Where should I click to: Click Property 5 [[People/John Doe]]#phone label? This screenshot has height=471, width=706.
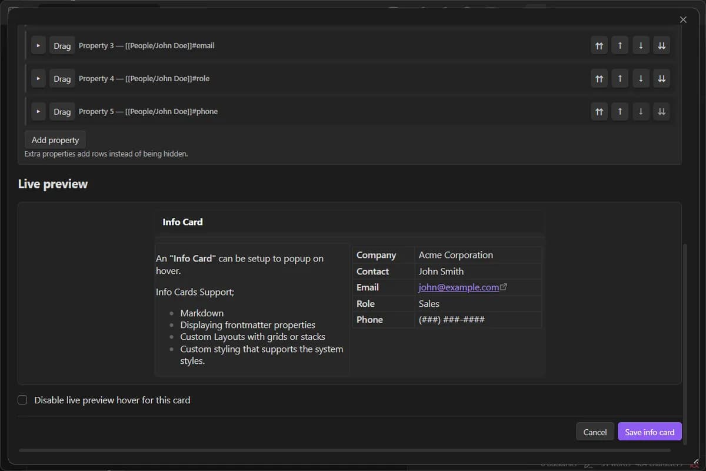[x=148, y=111]
